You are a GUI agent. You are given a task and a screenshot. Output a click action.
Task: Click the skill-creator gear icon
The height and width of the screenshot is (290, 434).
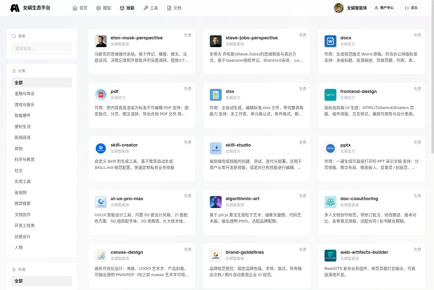point(101,148)
